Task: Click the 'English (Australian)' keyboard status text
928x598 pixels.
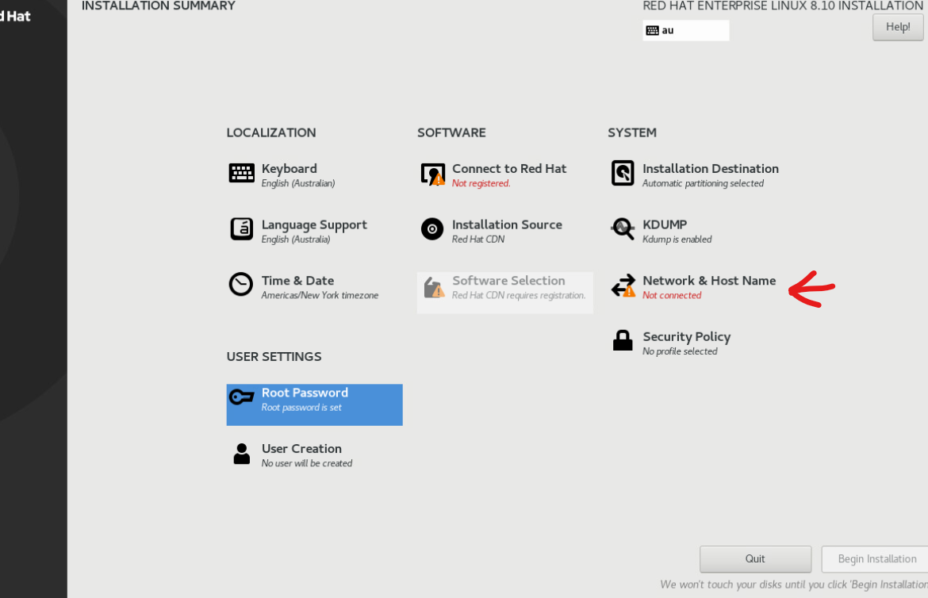Action: click(298, 183)
